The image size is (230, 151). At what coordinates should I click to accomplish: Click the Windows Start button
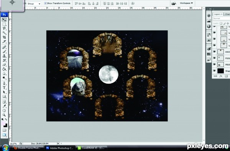click(x=5, y=148)
